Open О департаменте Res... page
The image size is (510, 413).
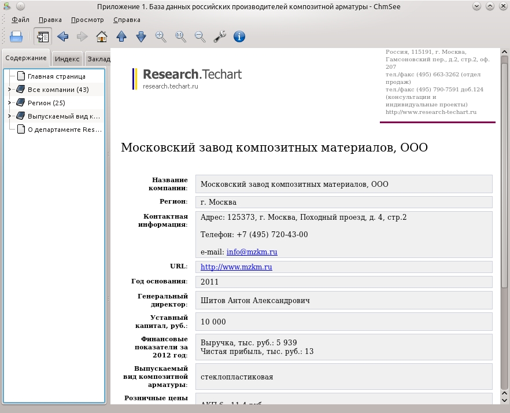tap(65, 130)
